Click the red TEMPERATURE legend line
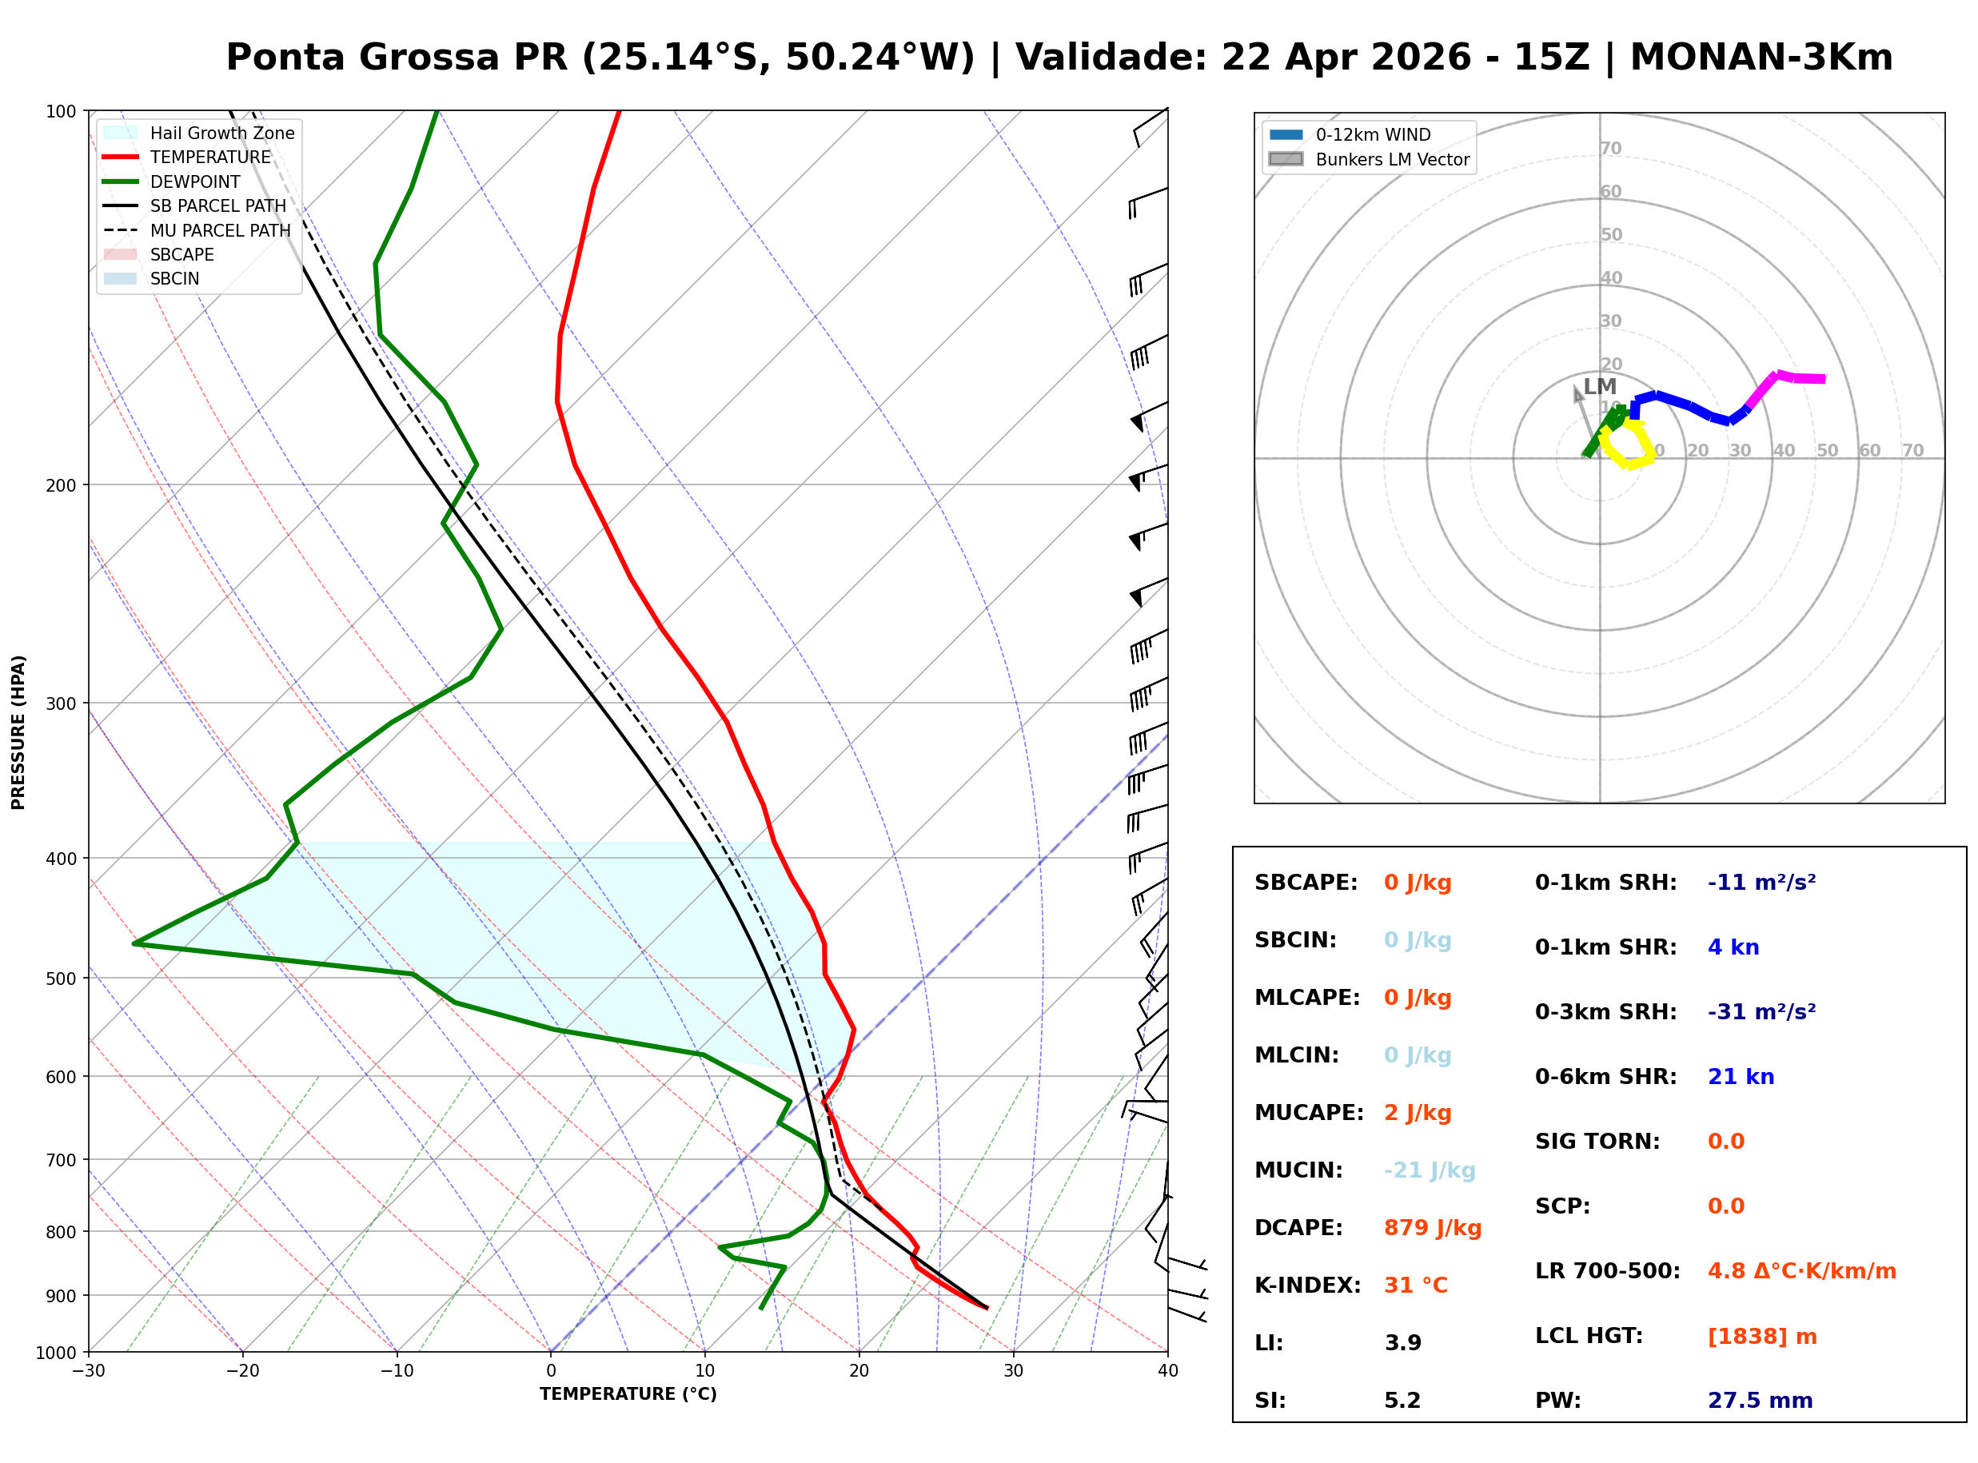1978x1463 pixels. 121,157
